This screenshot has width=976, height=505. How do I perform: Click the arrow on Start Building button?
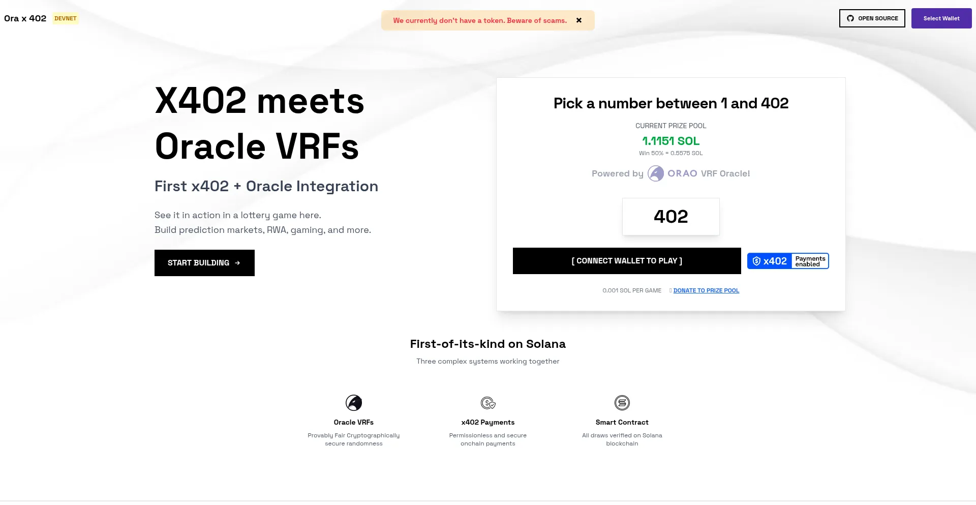[x=237, y=263]
